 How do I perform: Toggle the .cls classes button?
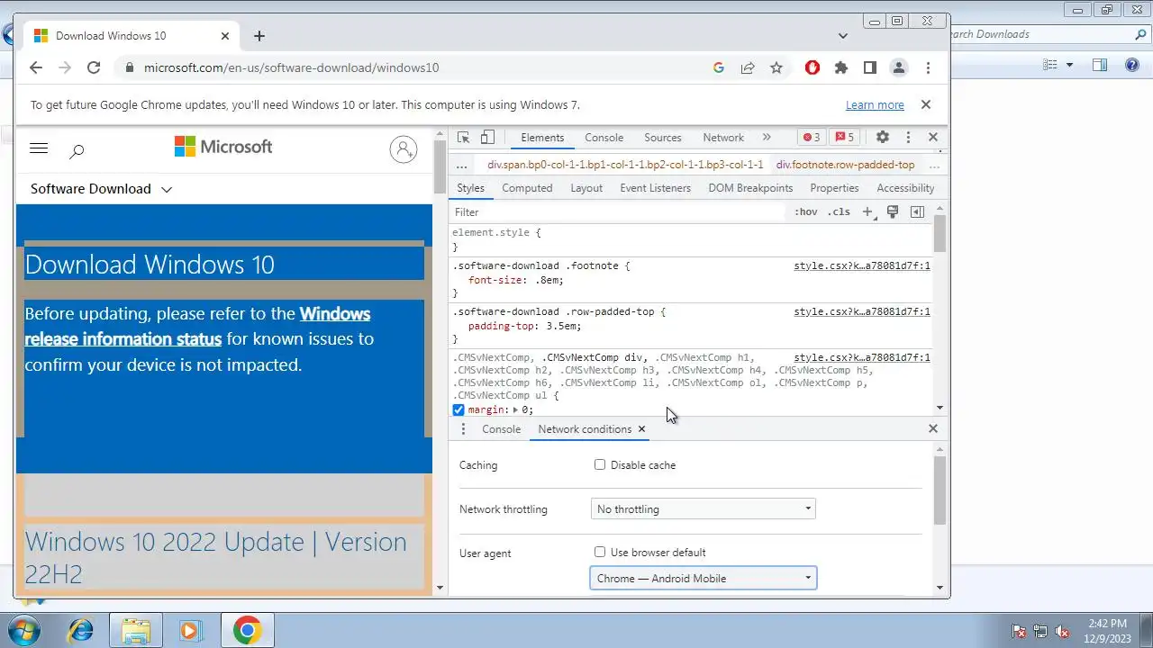(839, 212)
